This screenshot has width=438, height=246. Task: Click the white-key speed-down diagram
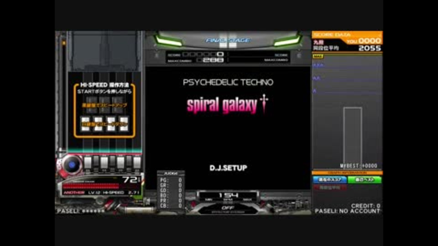pyautogui.click(x=104, y=123)
